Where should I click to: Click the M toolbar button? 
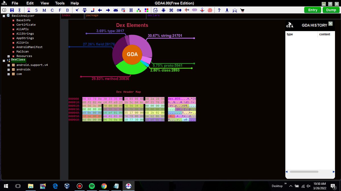click(44, 10)
